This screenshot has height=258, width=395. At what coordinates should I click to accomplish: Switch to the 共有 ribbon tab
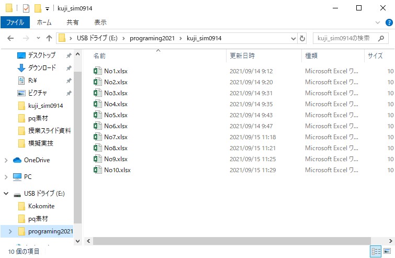tap(72, 23)
